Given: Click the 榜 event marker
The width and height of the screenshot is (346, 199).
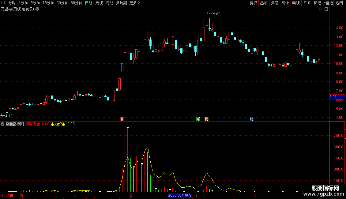Looking at the screenshot, I should pyautogui.click(x=207, y=119).
